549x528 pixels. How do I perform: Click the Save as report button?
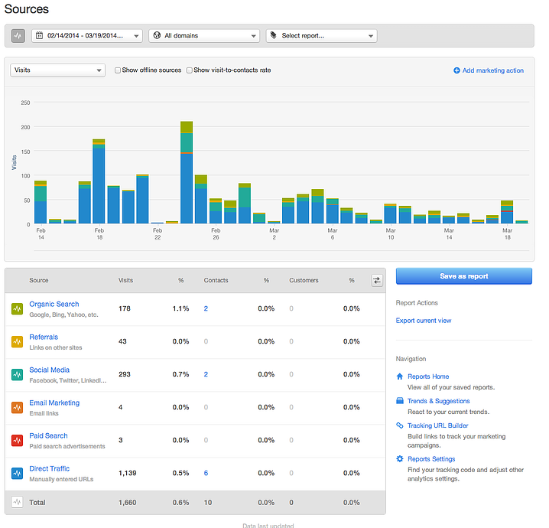[x=464, y=276]
